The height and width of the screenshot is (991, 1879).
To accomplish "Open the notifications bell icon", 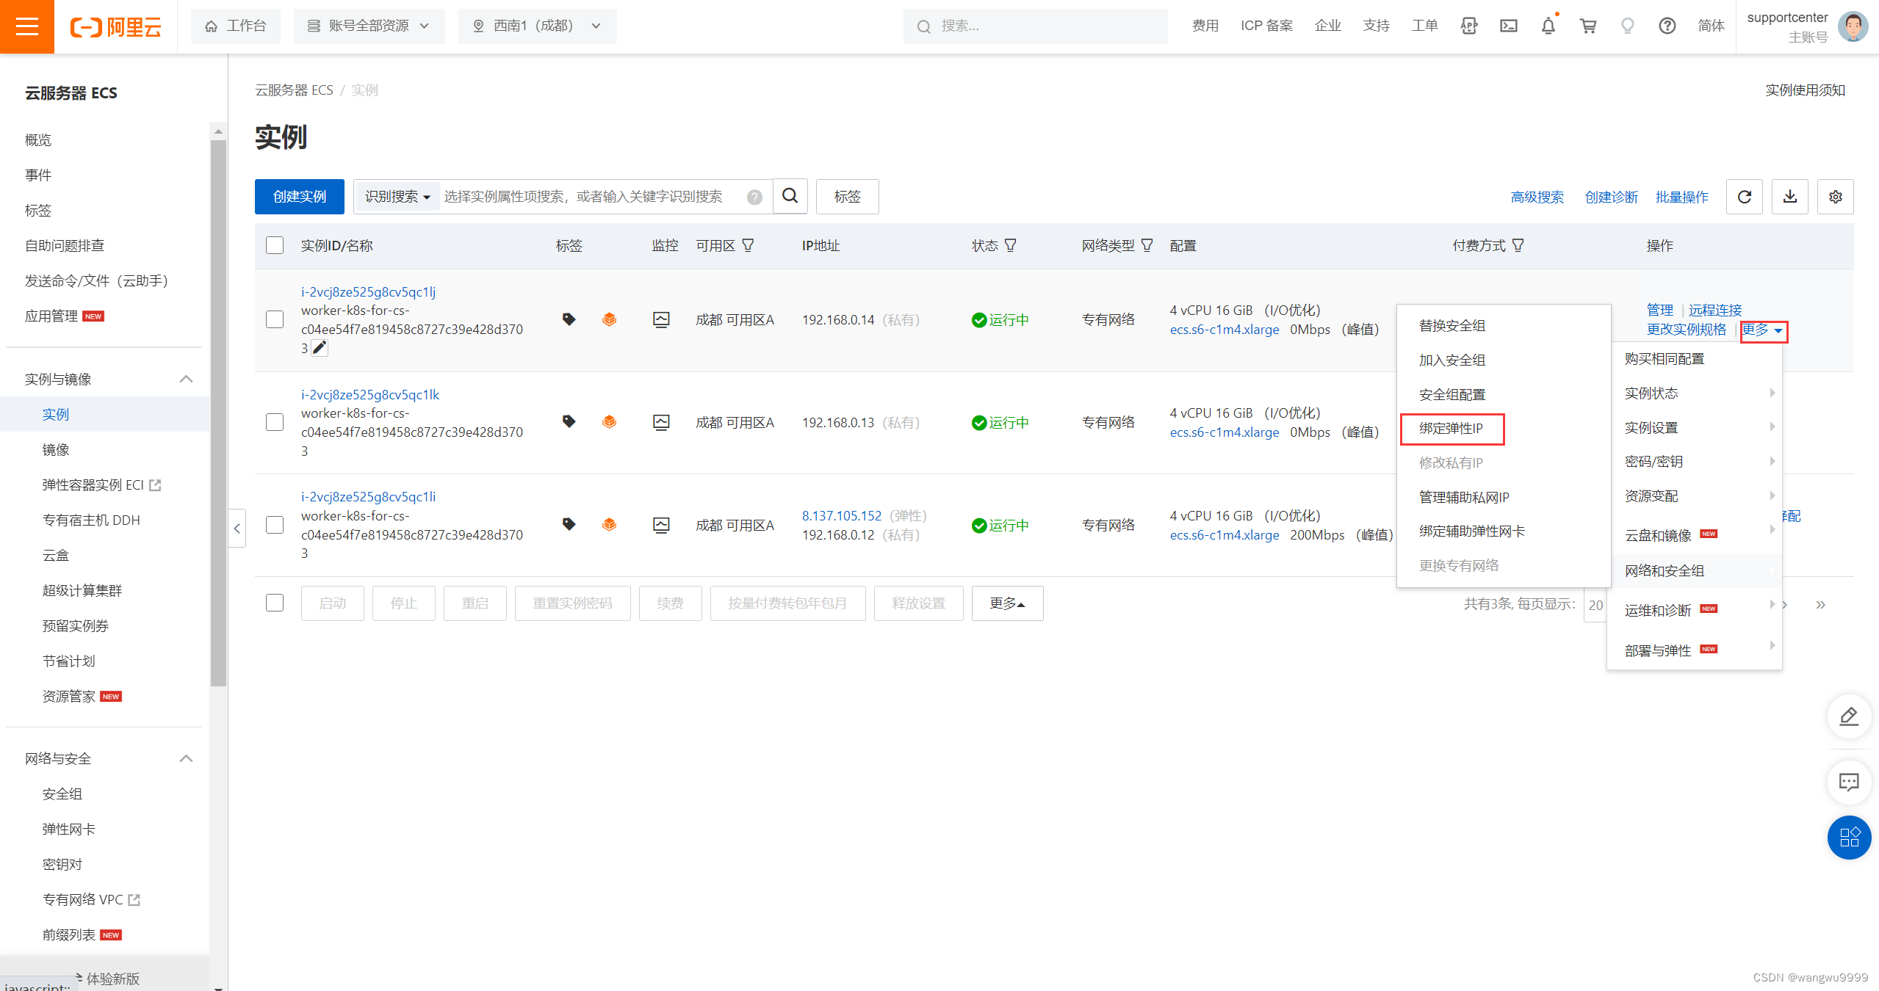I will (1548, 26).
